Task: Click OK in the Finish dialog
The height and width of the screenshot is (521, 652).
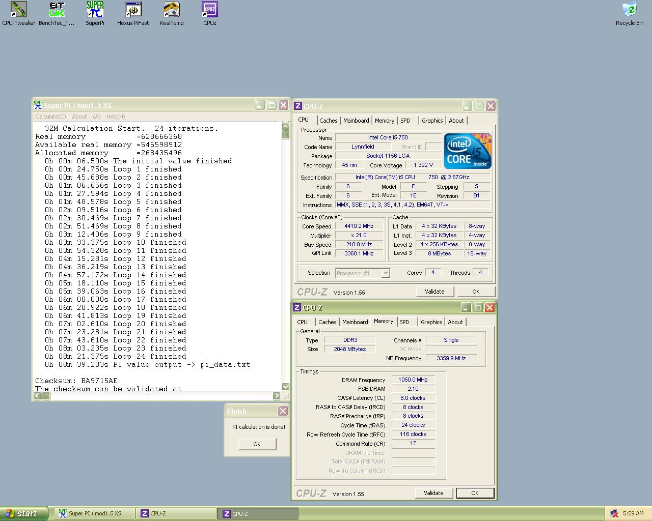Action: [257, 444]
